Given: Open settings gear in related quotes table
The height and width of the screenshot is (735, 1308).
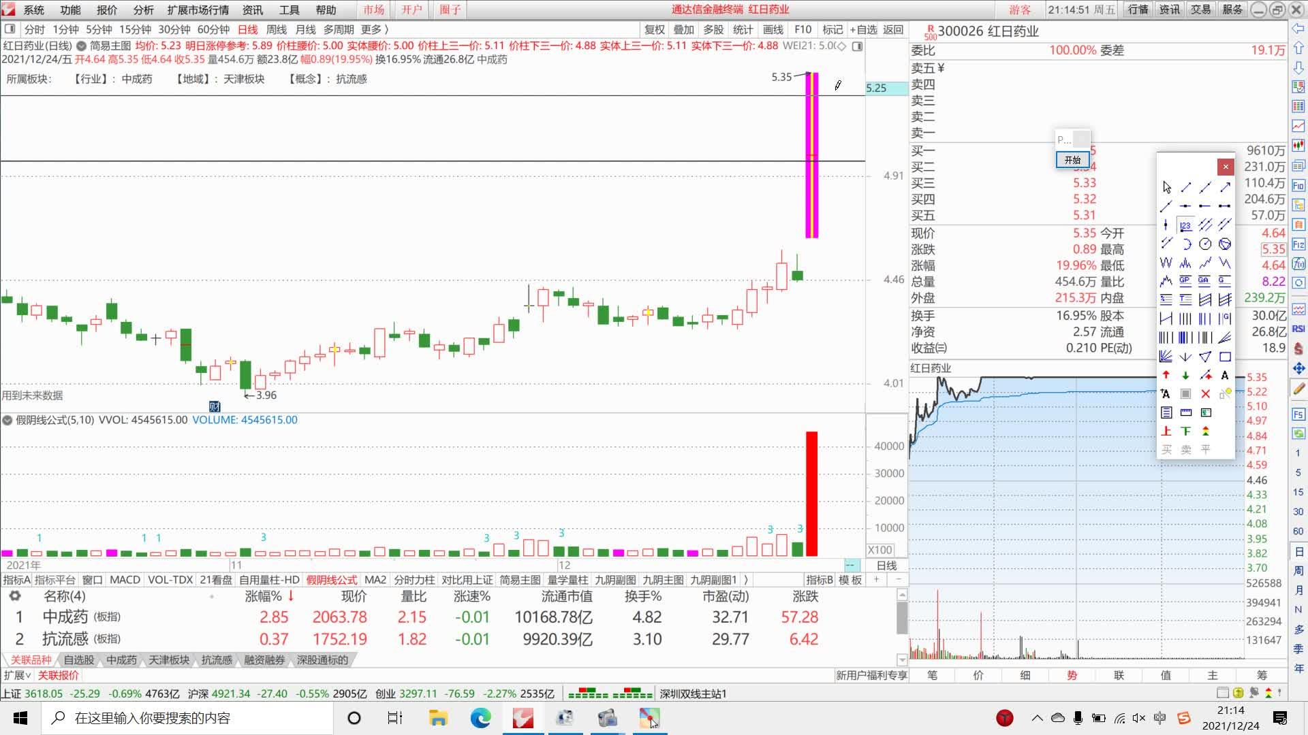Looking at the screenshot, I should point(14,596).
